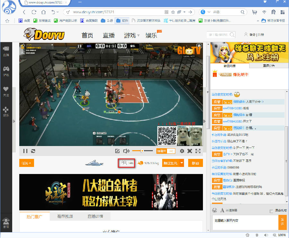
Task: Reload the stream with the refresh icon
Action: [33, 151]
